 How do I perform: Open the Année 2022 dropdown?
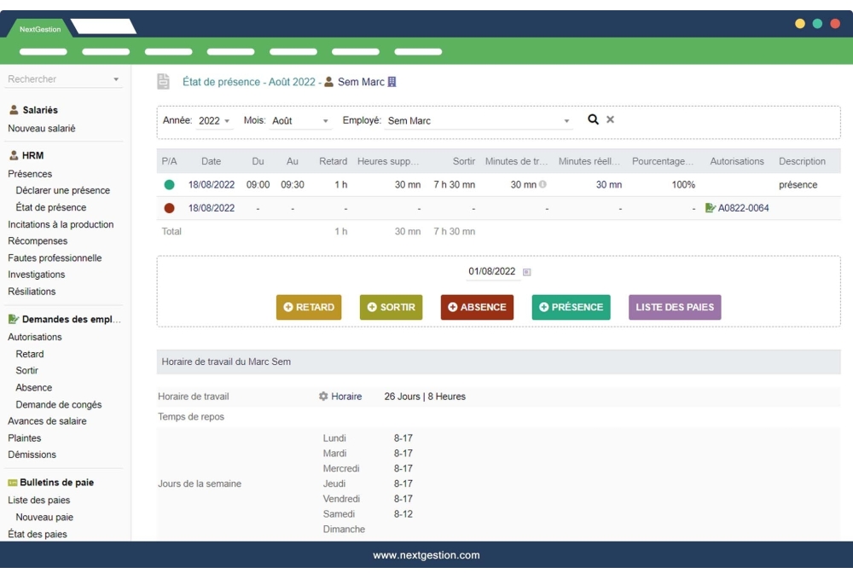pyautogui.click(x=216, y=119)
